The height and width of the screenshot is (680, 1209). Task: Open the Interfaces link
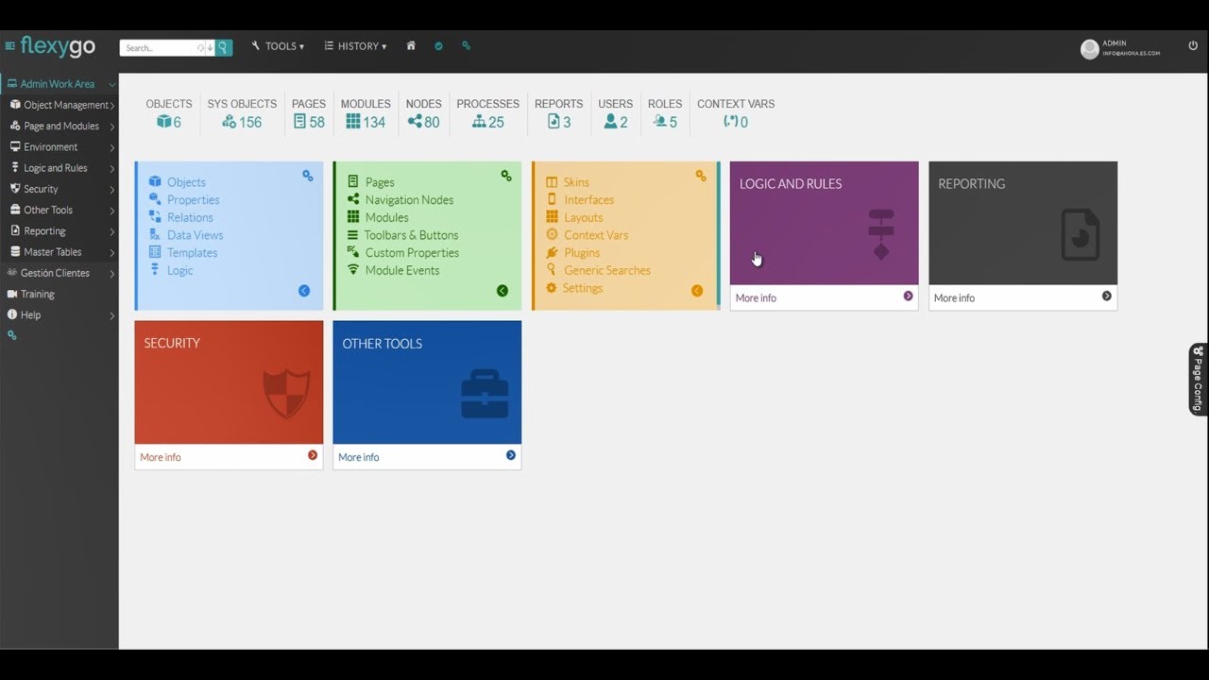tap(589, 200)
